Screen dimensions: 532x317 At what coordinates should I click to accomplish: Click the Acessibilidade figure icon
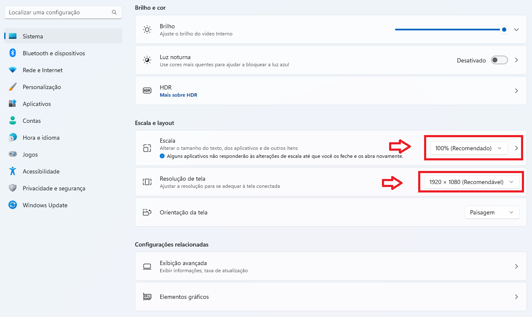13,171
